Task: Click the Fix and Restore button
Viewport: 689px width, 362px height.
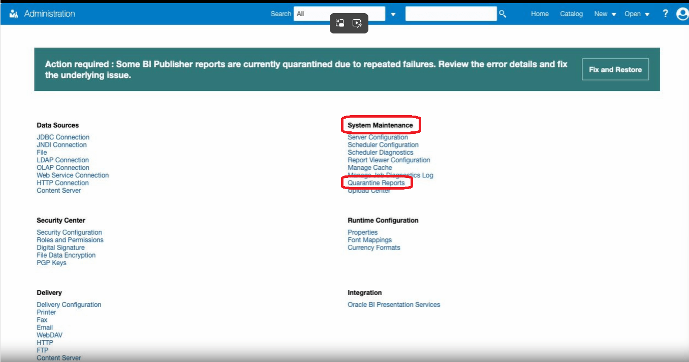Action: 615,69
